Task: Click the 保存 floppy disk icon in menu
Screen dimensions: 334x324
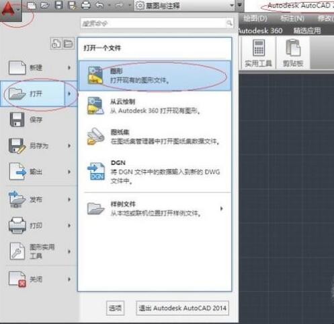Action: [x=17, y=120]
